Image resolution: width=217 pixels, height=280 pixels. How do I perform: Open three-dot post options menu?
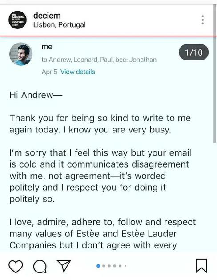coord(202,20)
